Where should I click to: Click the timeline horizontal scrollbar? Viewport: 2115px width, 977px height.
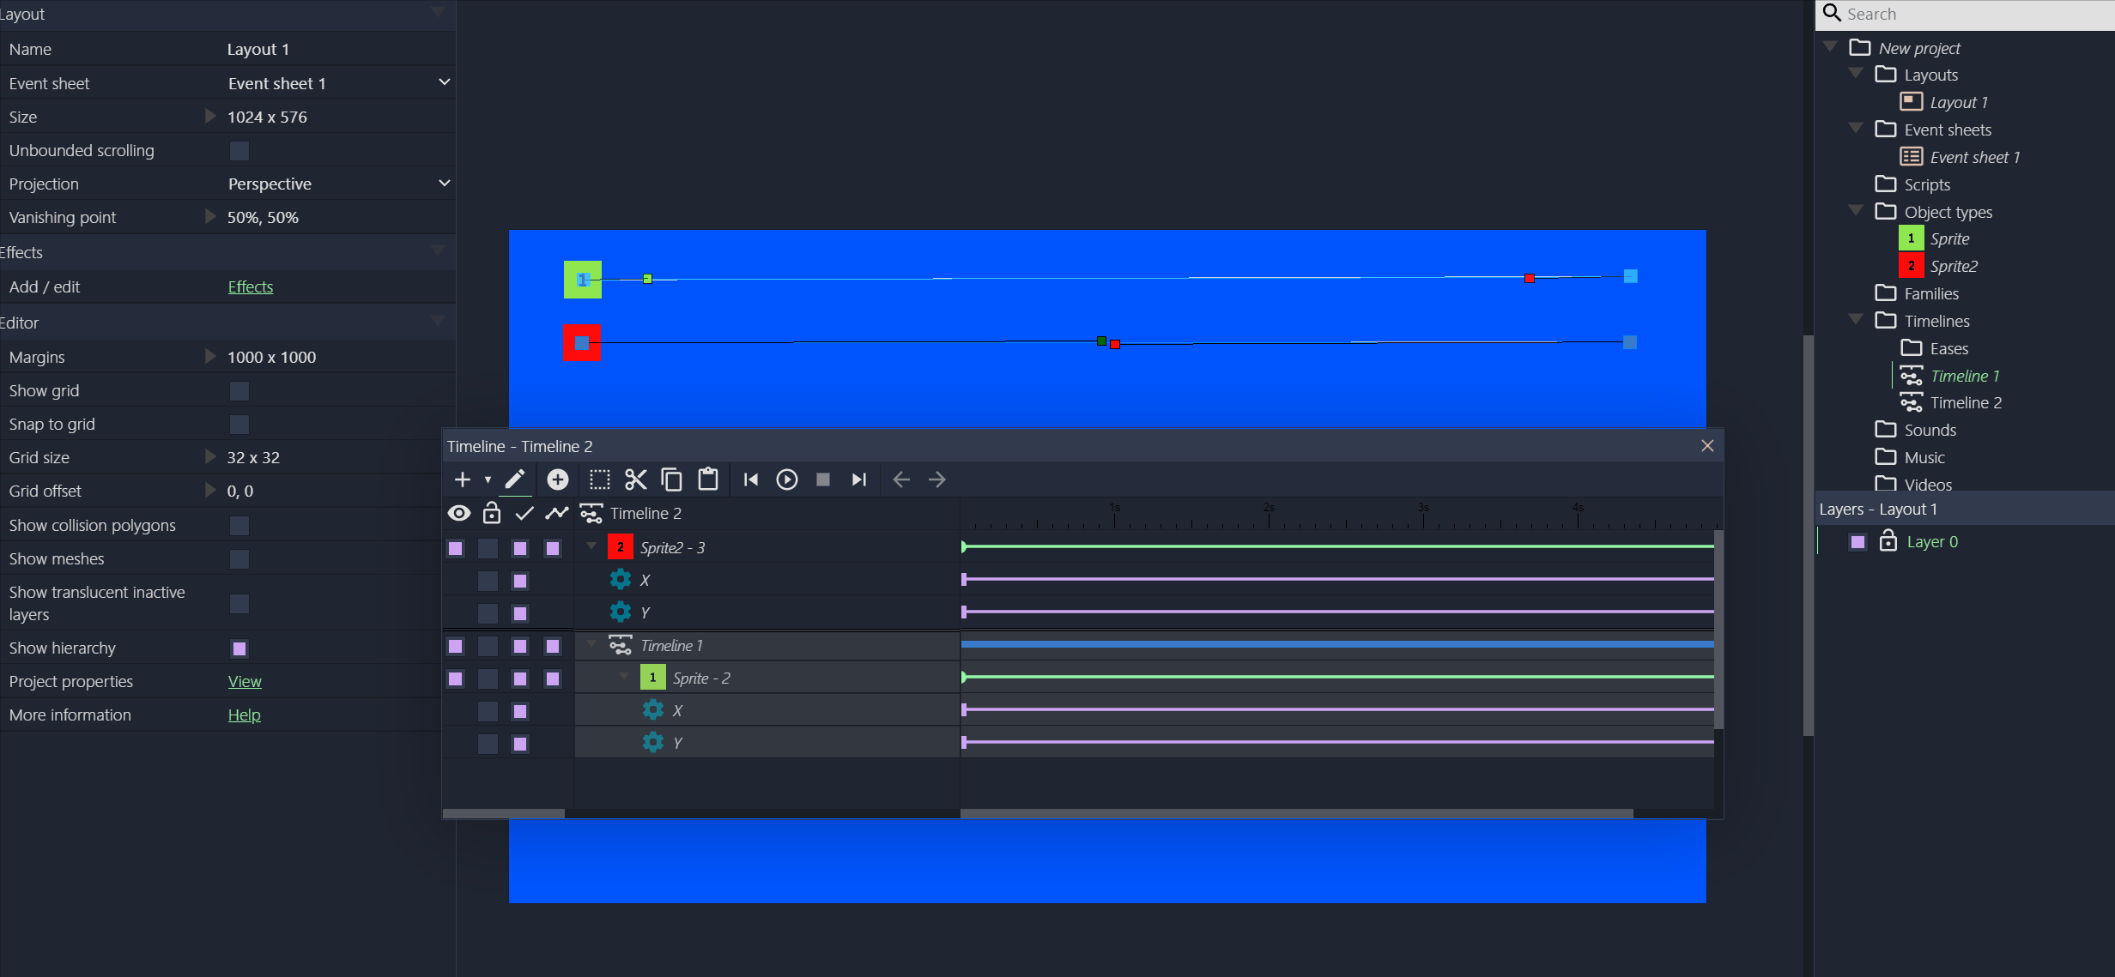1296,813
